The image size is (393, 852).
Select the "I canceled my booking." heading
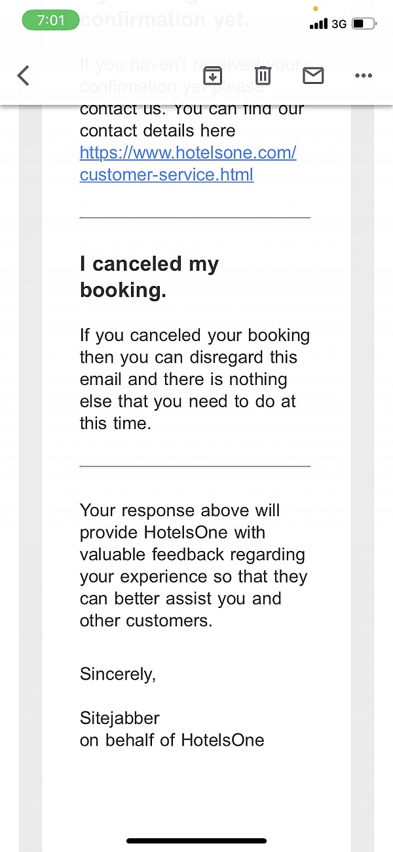(149, 276)
